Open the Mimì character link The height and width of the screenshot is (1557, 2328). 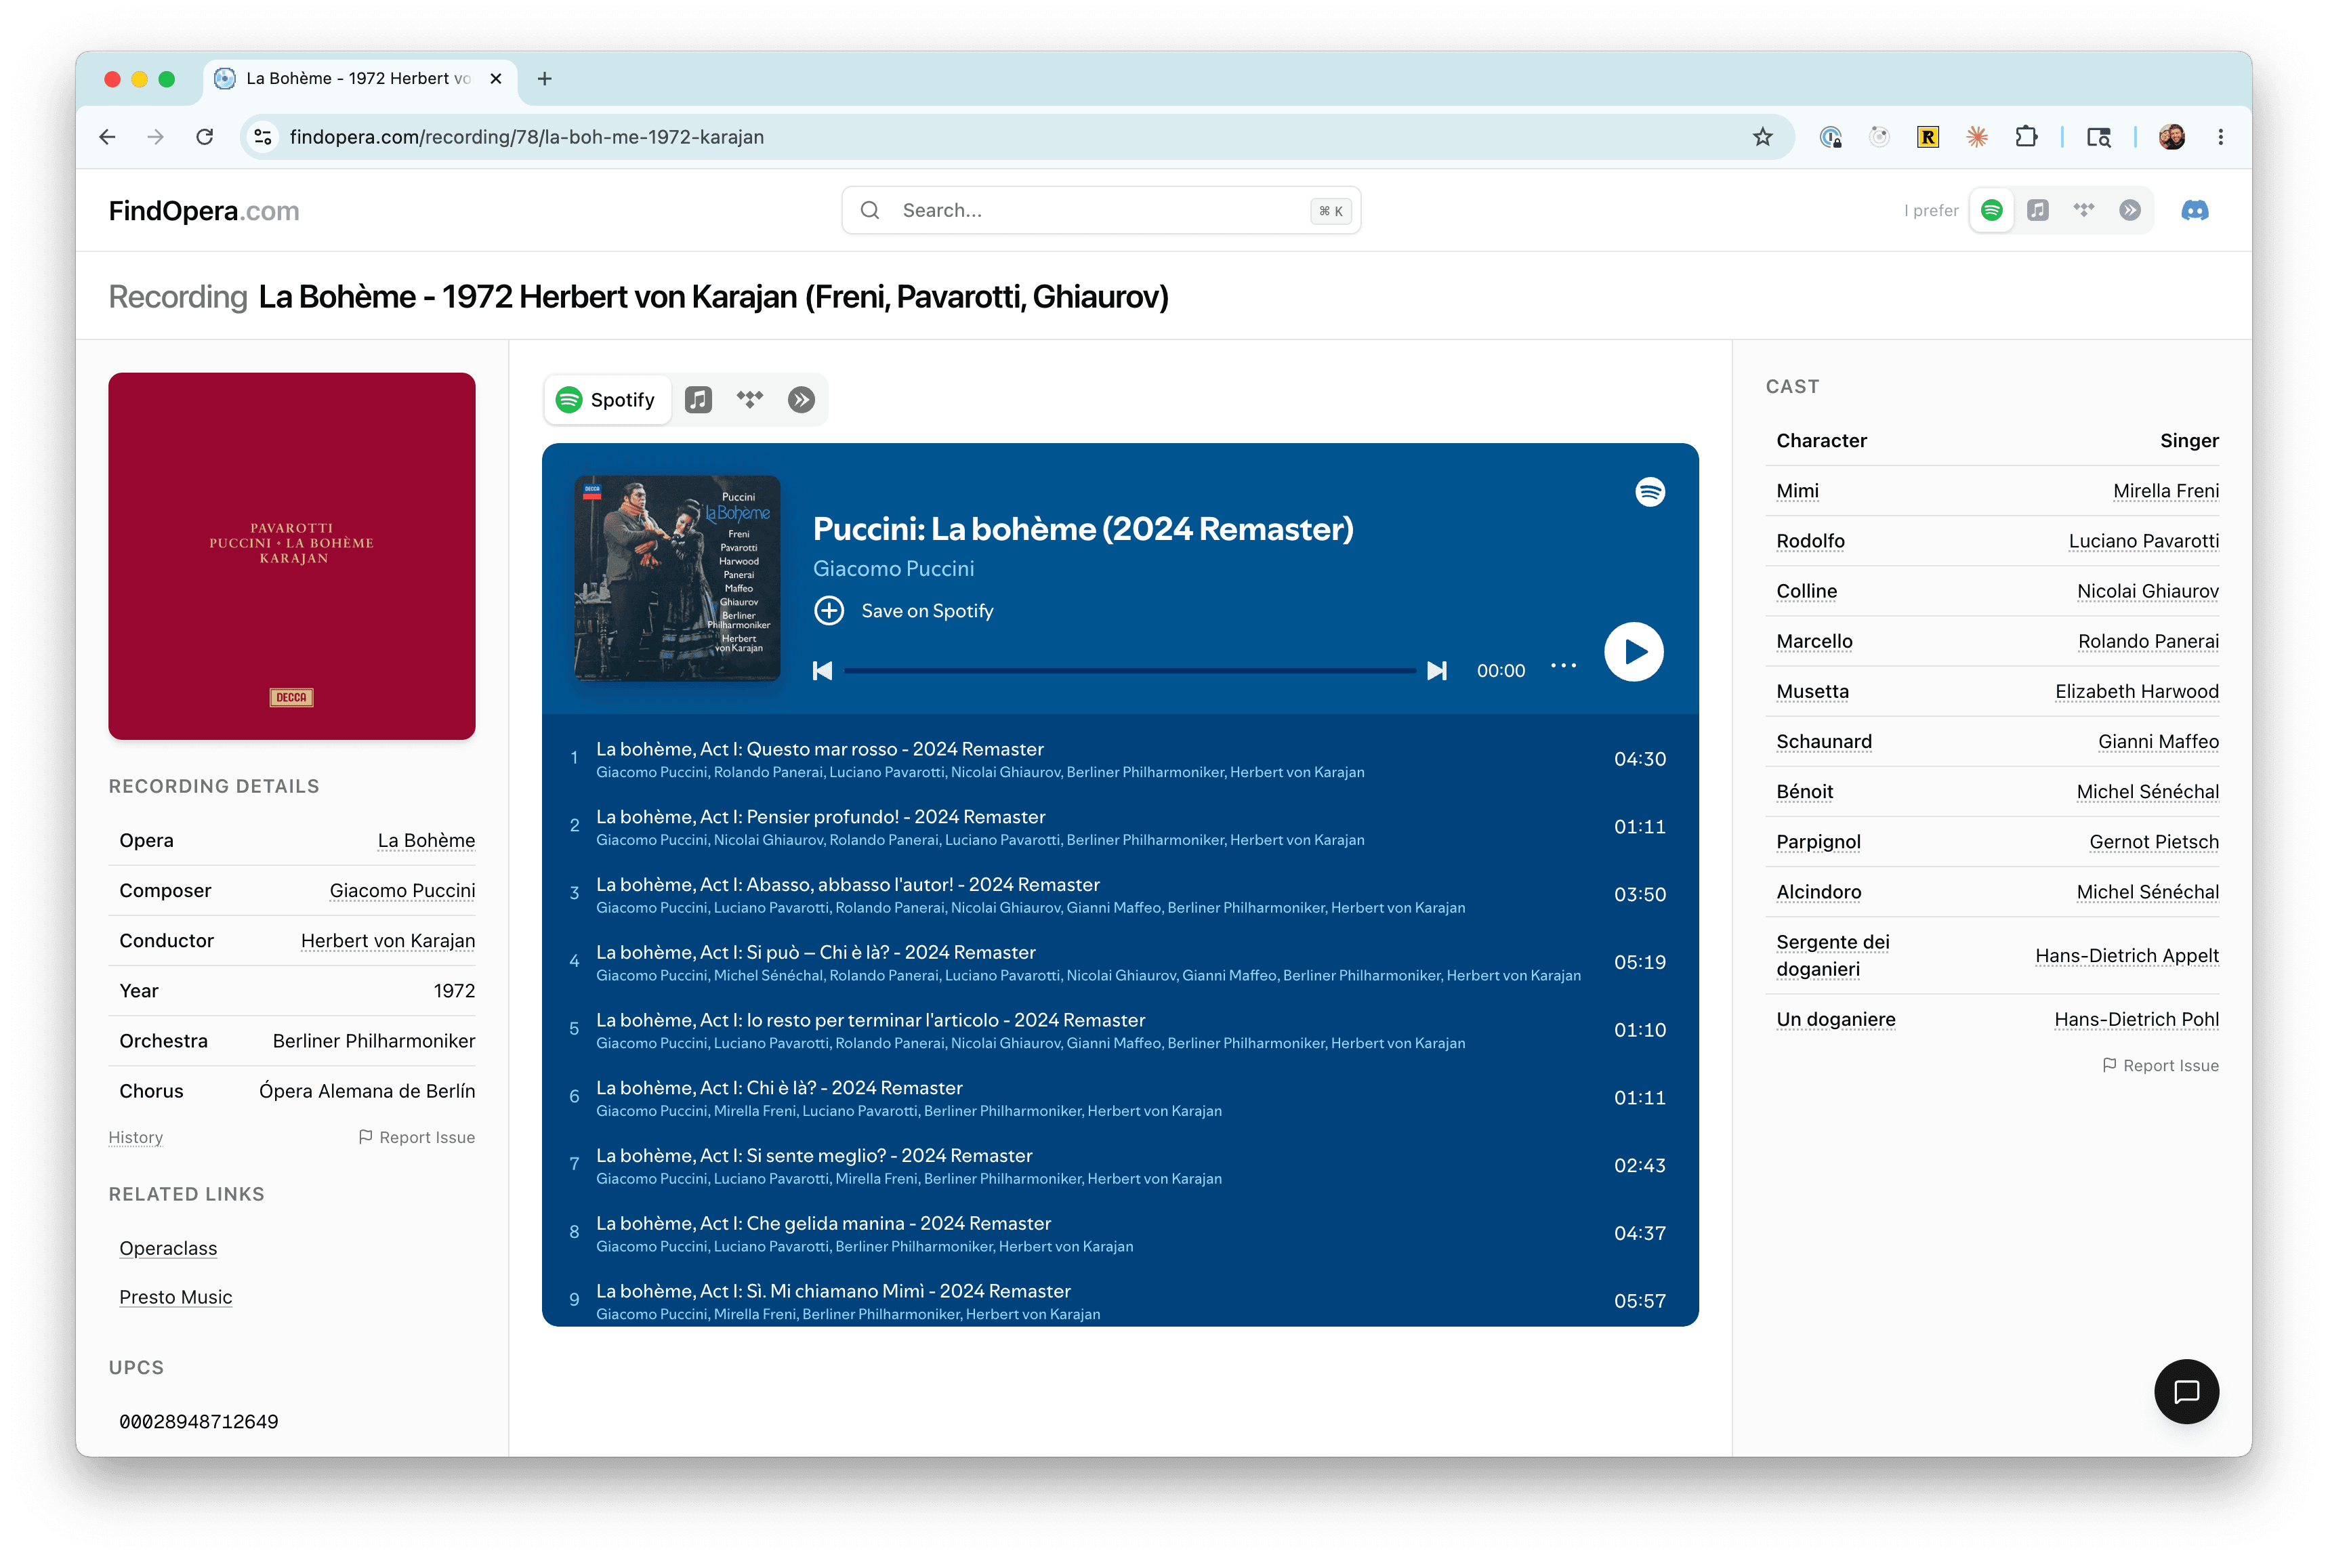(x=1798, y=491)
